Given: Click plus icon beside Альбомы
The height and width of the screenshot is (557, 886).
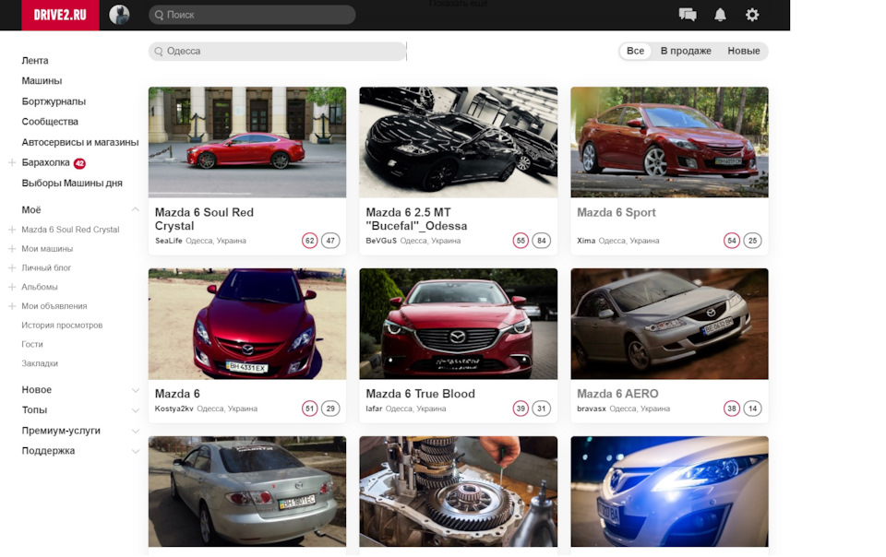Looking at the screenshot, I should click(x=12, y=287).
